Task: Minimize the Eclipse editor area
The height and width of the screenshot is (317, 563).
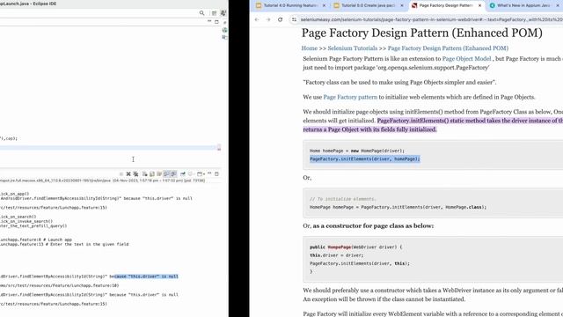Action: coord(209,21)
